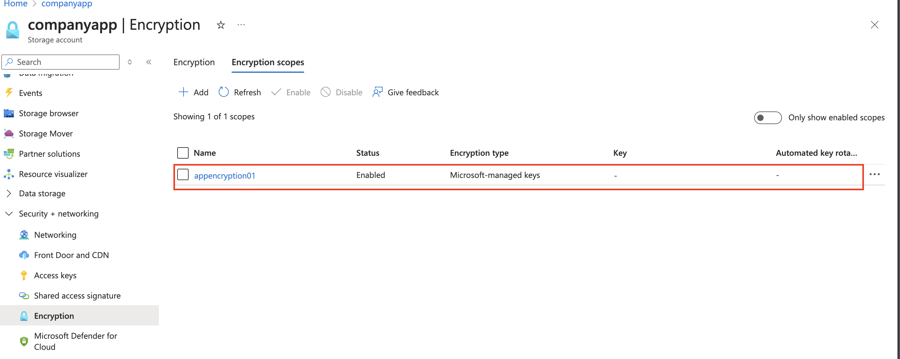This screenshot has width=900, height=359.
Task: Go to companyapp in the breadcrumb
Action: click(x=67, y=3)
